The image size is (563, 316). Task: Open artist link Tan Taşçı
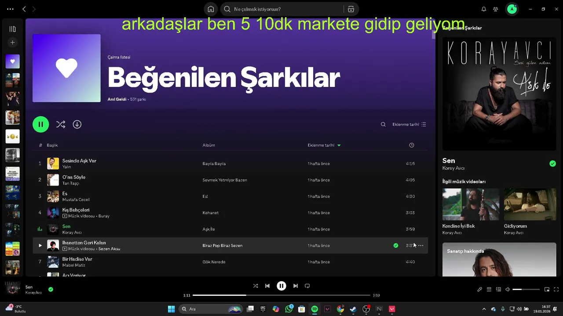click(71, 183)
